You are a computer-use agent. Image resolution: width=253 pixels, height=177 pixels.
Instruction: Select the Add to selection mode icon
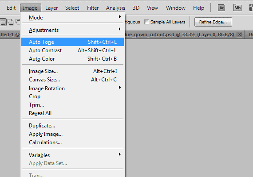(11, 22)
